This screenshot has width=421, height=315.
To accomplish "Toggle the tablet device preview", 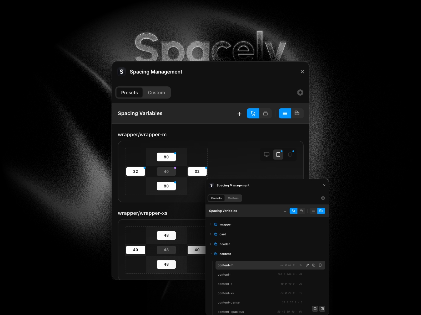I will (x=278, y=155).
